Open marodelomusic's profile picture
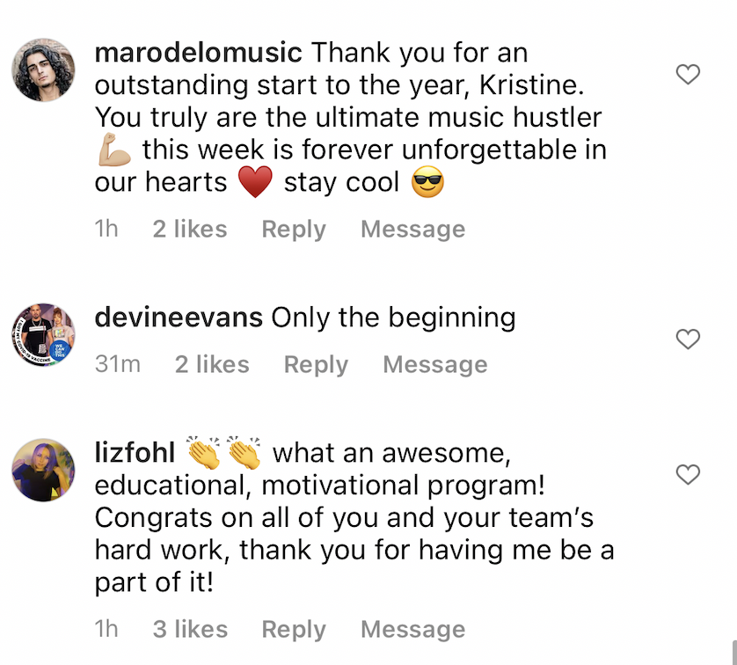The image size is (737, 665). pyautogui.click(x=43, y=70)
